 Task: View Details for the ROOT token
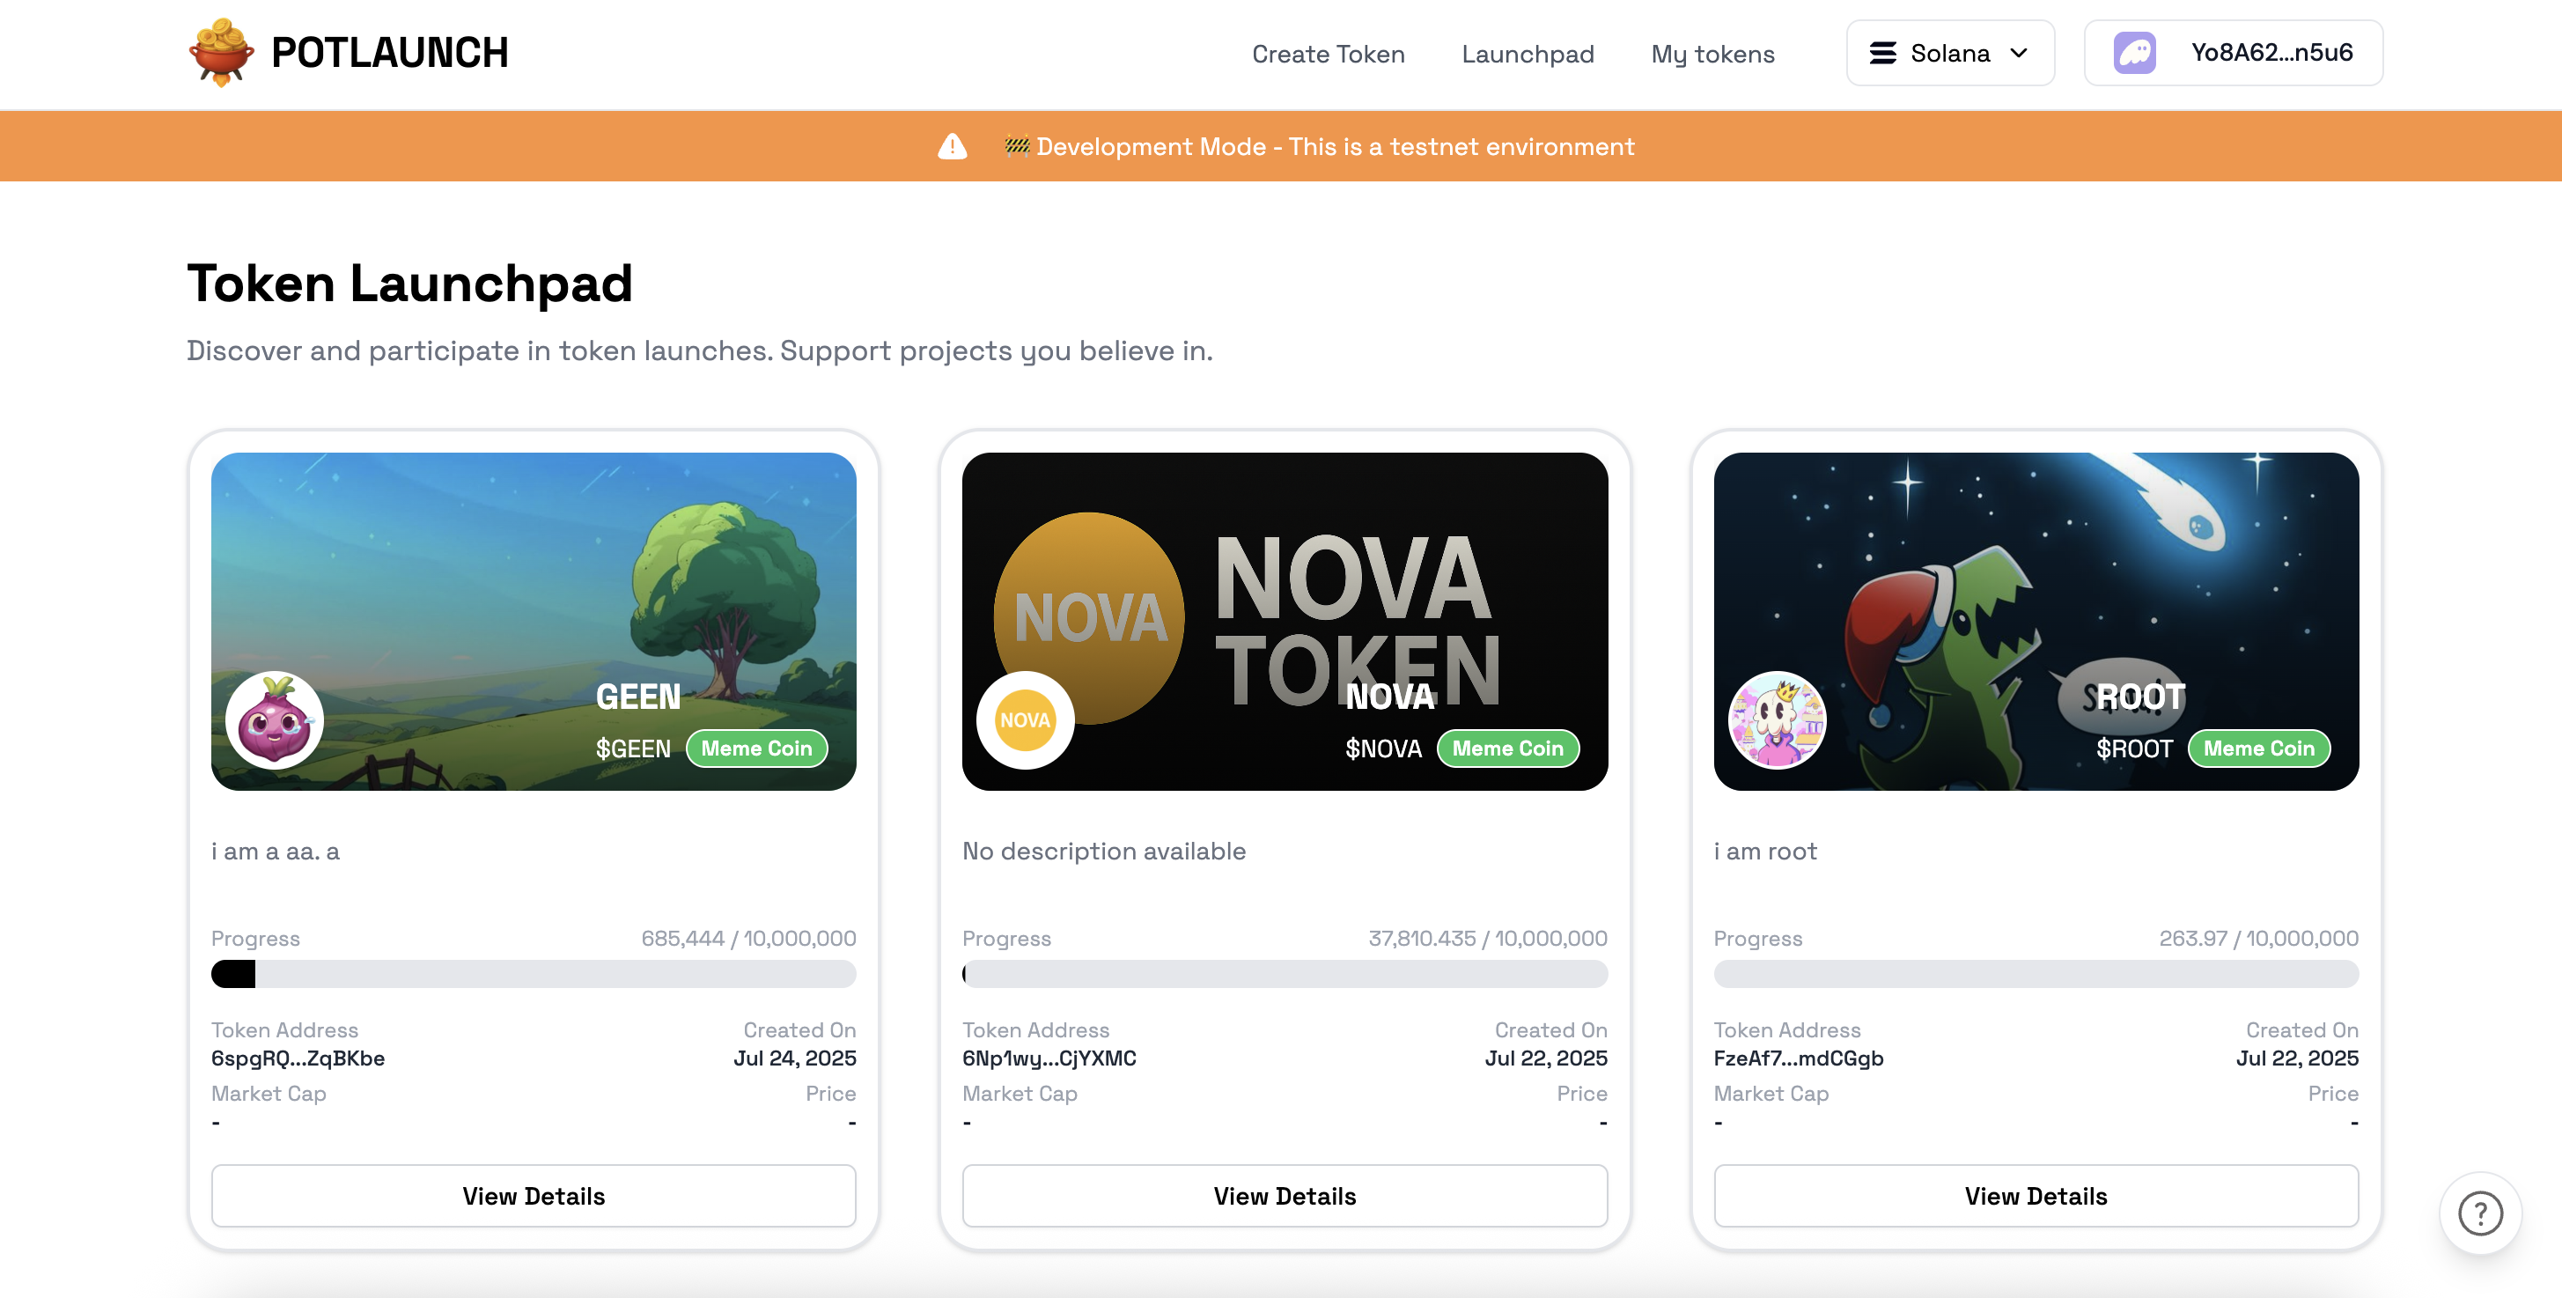point(2036,1196)
